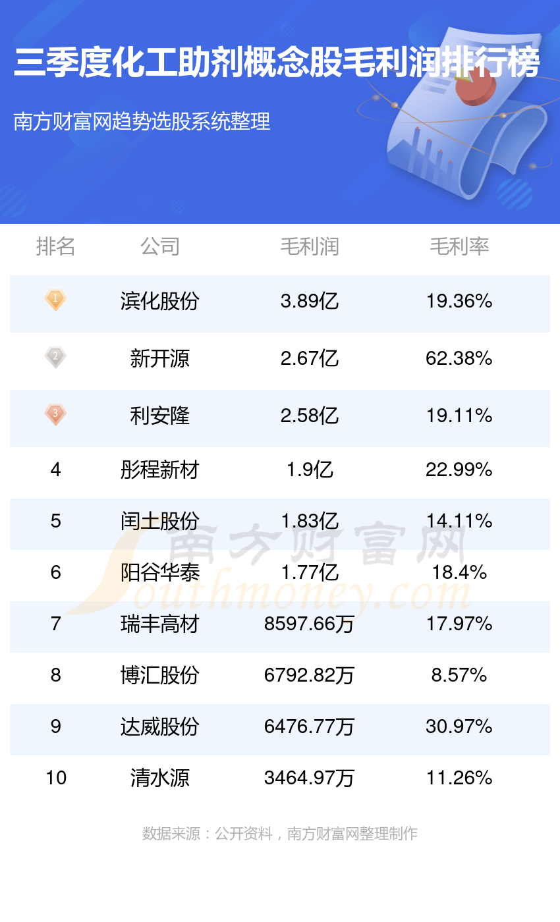Click the 8597.66万 gross profit value
The image size is (560, 922).
pyautogui.click(x=310, y=624)
